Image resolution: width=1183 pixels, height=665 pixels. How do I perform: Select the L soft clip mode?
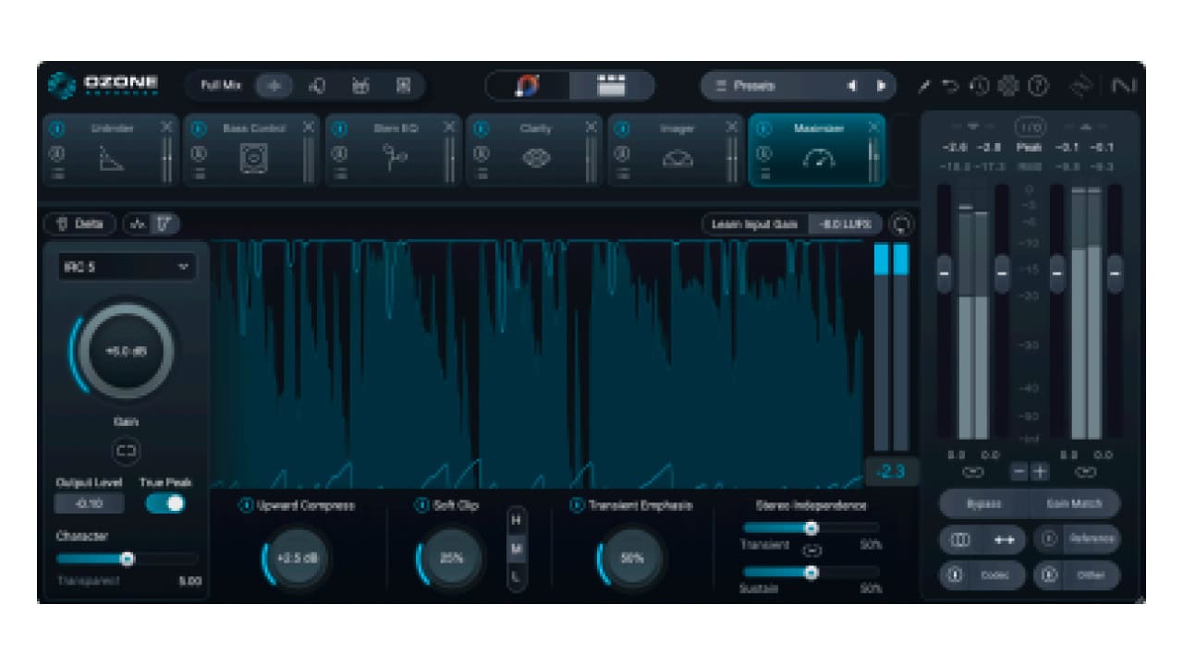[517, 578]
